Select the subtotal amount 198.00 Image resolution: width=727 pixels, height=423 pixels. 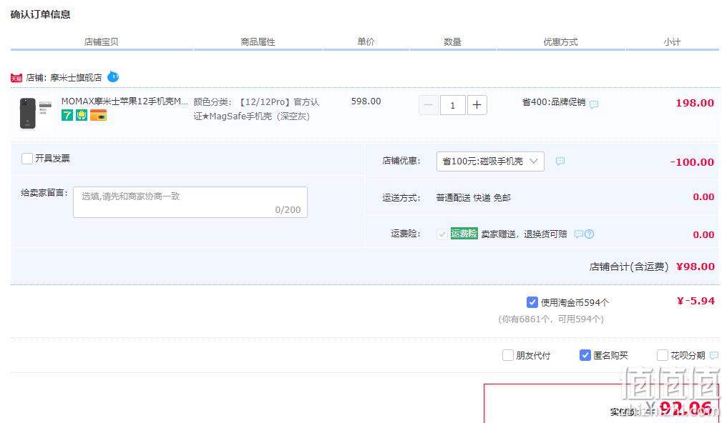pyautogui.click(x=695, y=103)
